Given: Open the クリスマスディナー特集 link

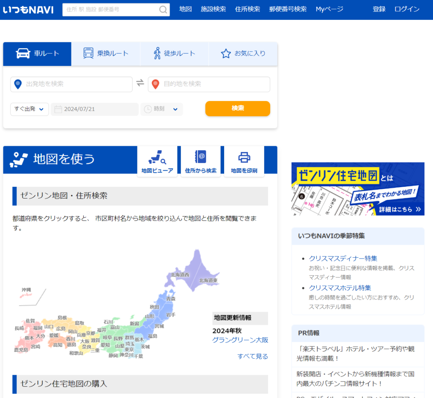Looking at the screenshot, I should [x=343, y=258].
